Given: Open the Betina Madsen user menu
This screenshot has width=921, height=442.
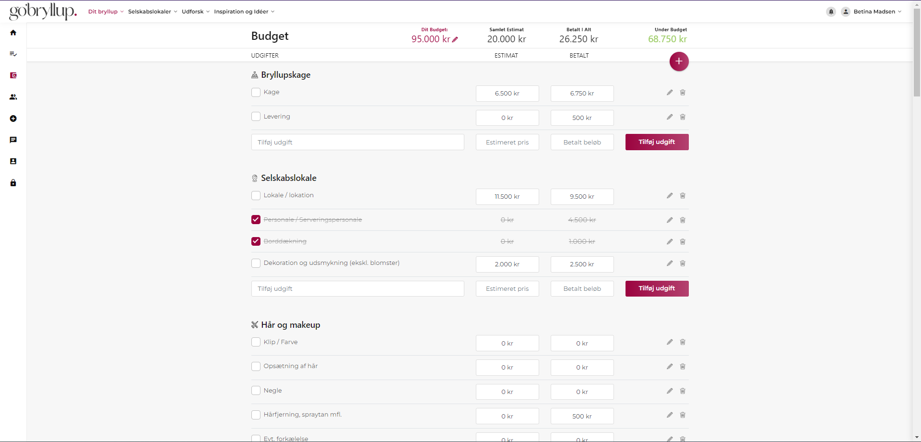Looking at the screenshot, I should (x=874, y=12).
